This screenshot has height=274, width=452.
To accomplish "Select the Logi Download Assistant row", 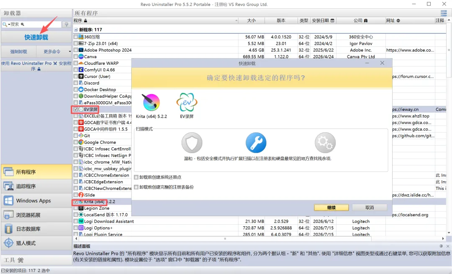I will pos(259,221).
